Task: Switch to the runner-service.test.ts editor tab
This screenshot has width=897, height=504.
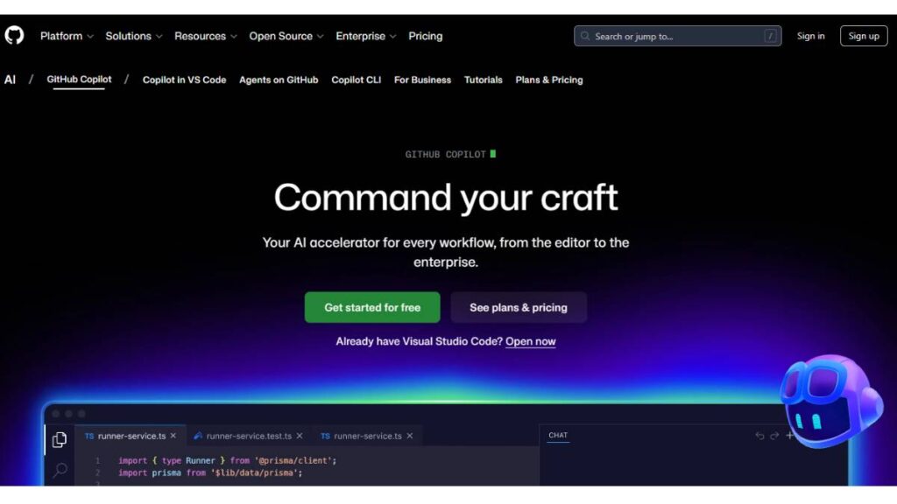Action: [x=248, y=435]
